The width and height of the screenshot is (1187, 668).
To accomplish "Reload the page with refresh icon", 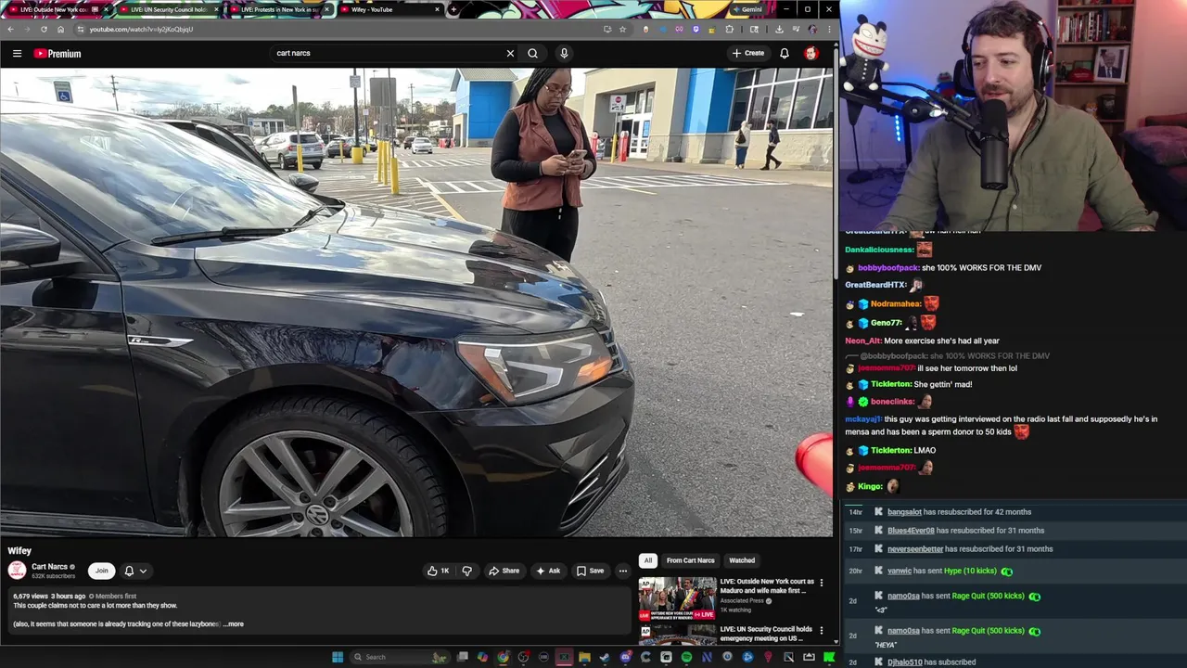I will point(44,29).
